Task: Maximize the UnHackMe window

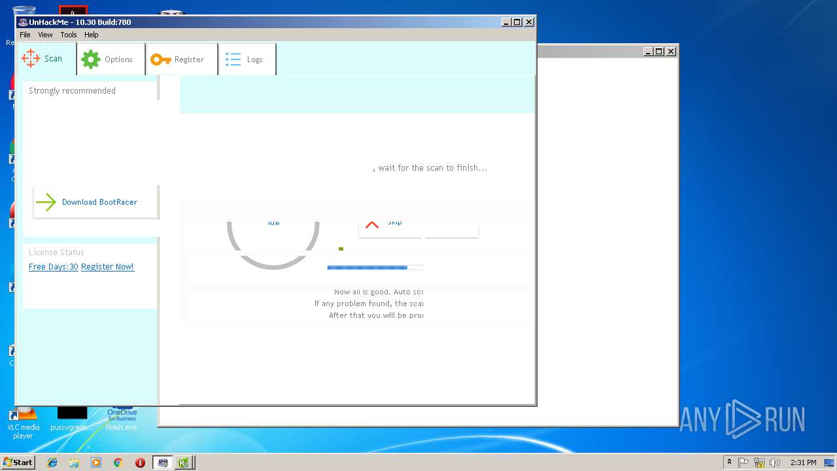Action: point(517,22)
